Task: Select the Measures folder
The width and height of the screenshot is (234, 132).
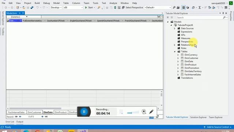Action: click(x=186, y=38)
